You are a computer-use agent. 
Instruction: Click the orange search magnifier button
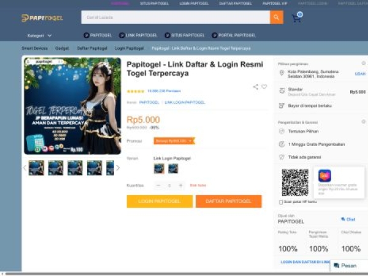(277, 18)
